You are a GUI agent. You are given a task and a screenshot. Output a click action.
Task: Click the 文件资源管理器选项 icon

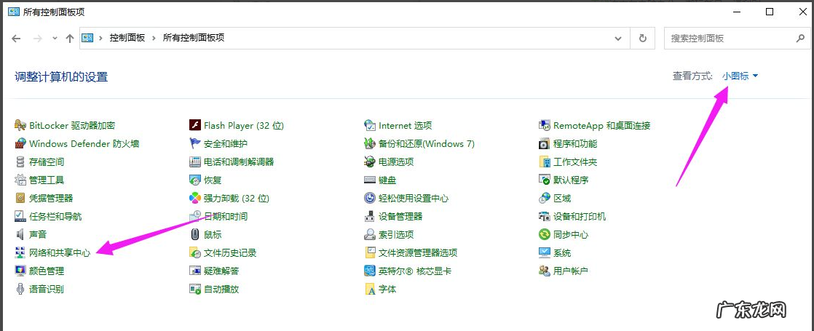[x=370, y=252]
